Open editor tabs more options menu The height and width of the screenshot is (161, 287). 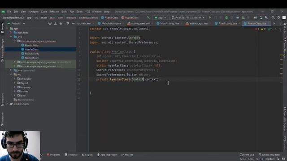pyautogui.click(x=280, y=23)
